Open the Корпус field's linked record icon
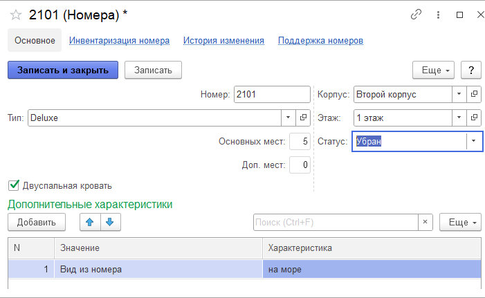The width and height of the screenshot is (485, 298). pos(474,94)
